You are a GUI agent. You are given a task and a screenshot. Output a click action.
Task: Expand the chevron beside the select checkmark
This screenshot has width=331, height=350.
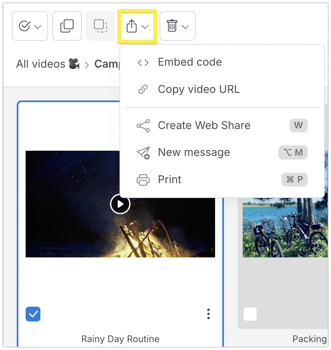(38, 27)
